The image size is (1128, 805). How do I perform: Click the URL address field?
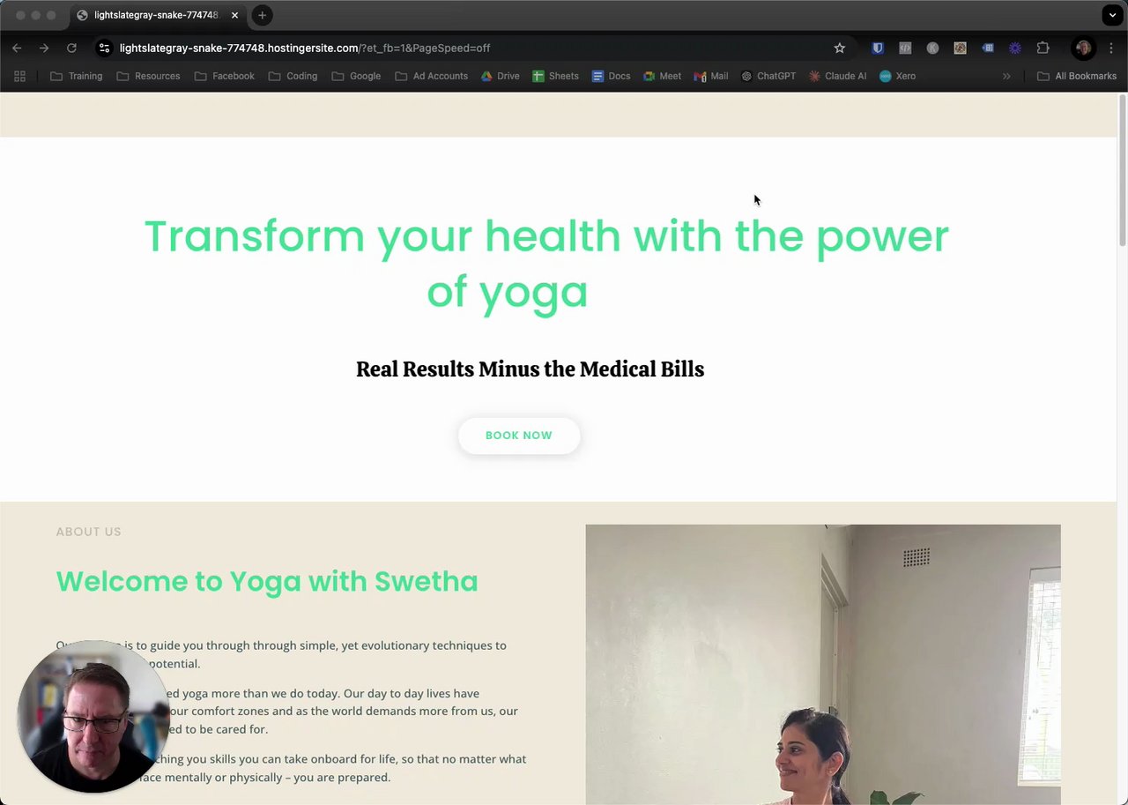[x=467, y=48]
